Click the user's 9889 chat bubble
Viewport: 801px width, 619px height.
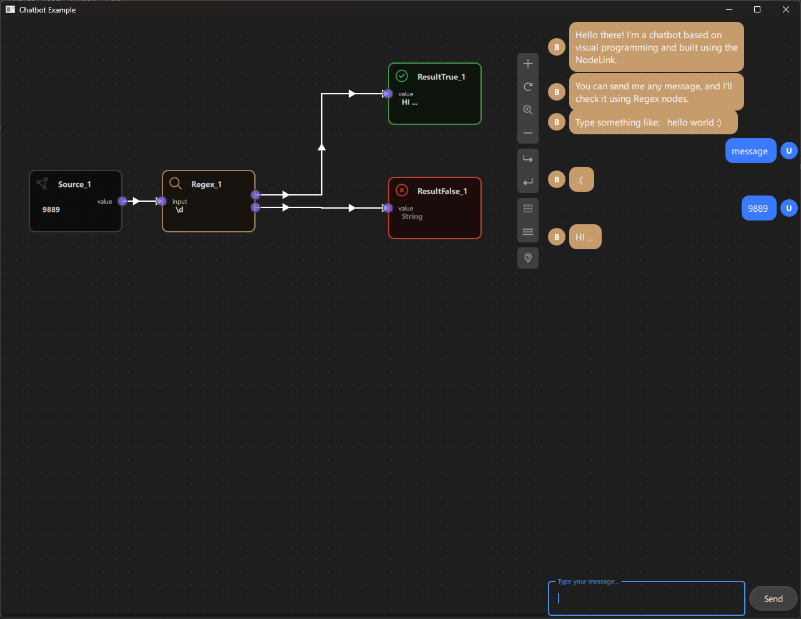(x=759, y=208)
